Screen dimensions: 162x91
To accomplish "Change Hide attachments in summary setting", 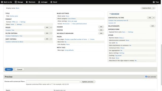I will tap(130, 45).
